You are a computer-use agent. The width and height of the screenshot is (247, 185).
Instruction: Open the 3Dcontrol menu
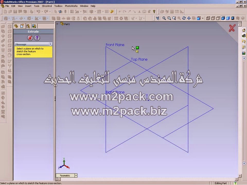[x=47, y=6]
